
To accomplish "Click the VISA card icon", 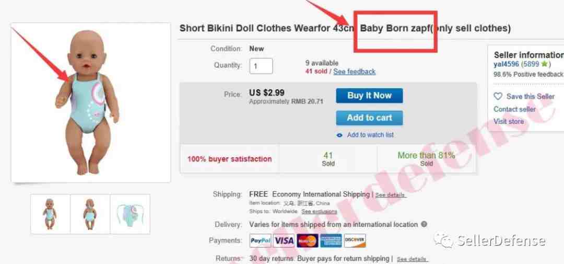I will click(x=284, y=240).
